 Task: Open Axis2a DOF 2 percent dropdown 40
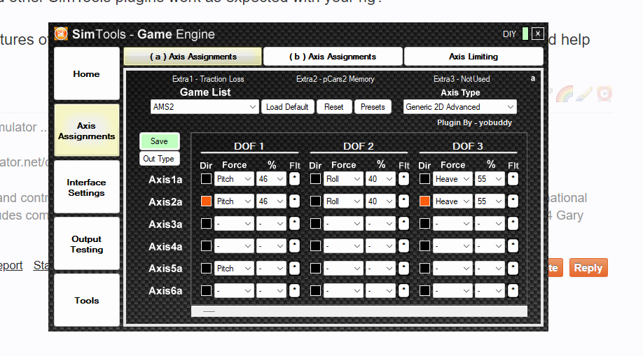(x=380, y=201)
